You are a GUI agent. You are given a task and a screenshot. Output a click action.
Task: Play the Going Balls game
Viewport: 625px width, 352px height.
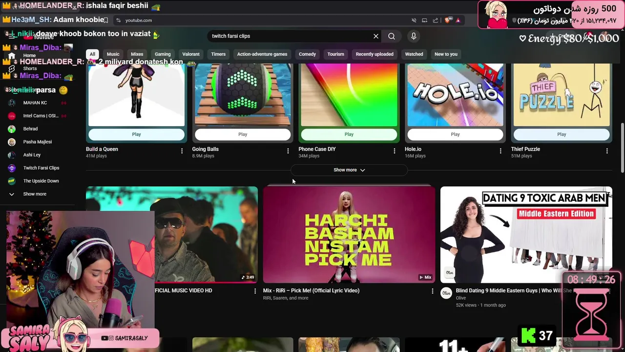(243, 134)
